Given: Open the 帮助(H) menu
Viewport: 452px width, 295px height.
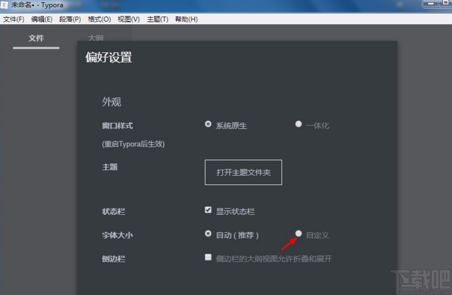Looking at the screenshot, I should pos(186,19).
